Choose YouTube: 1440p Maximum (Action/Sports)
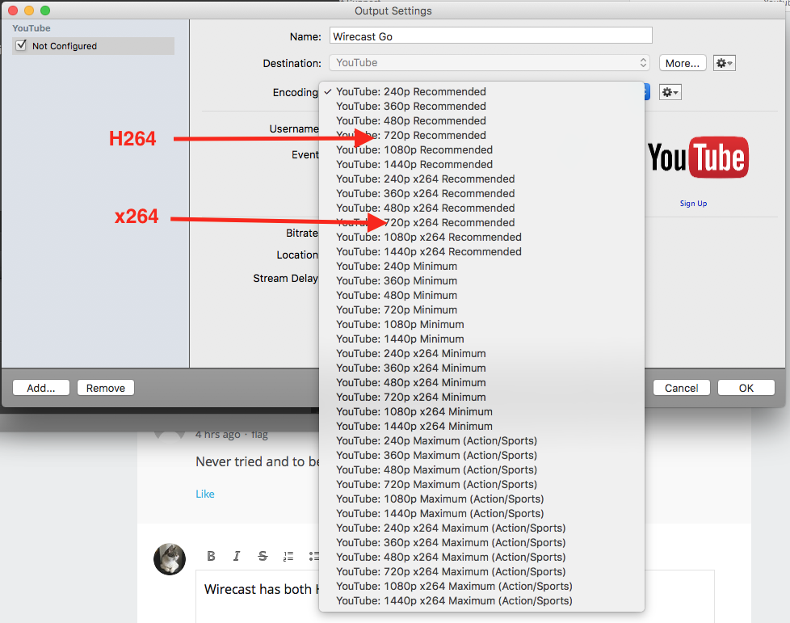Screen dimensions: 790x623 481,514
